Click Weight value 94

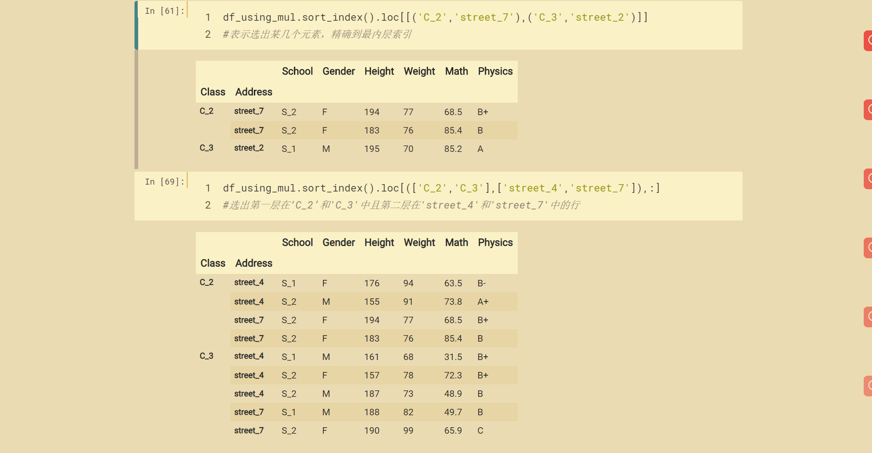tap(408, 284)
